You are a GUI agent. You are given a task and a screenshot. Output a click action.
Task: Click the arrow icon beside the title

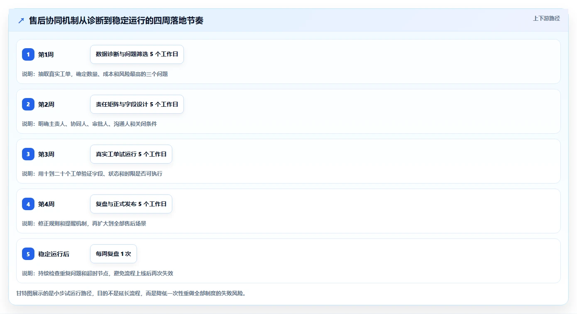coord(21,20)
